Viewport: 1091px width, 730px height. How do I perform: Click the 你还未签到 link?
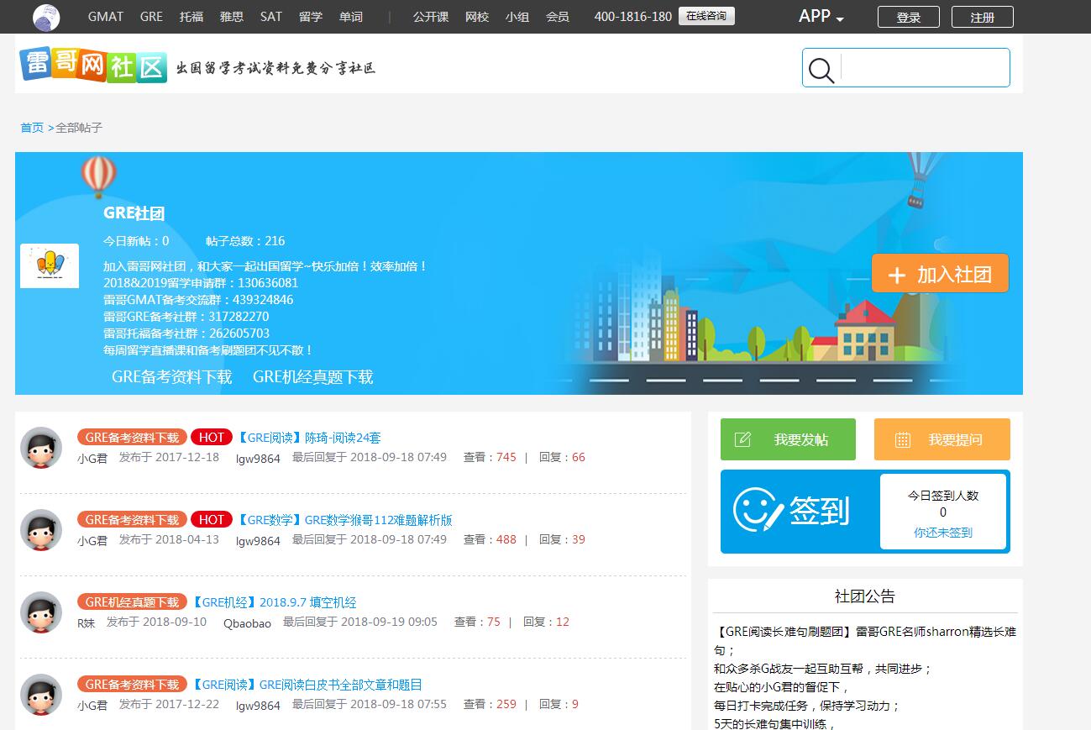click(x=942, y=531)
